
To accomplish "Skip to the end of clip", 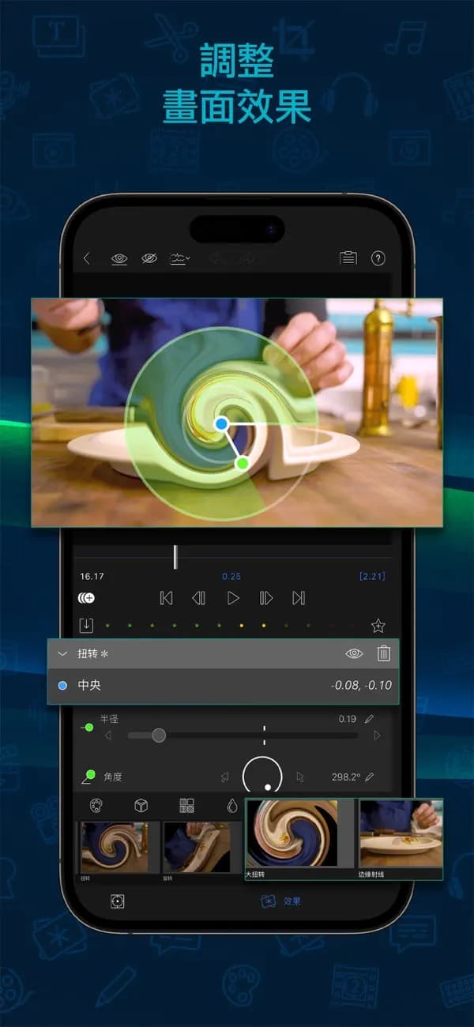I will click(x=299, y=599).
